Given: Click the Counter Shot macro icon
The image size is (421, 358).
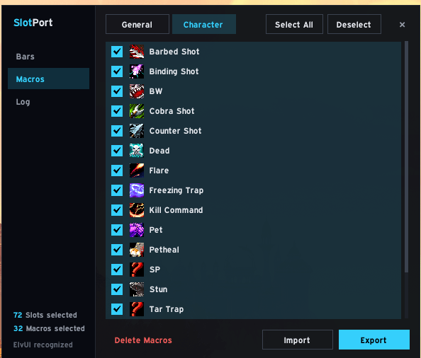Looking at the screenshot, I should [137, 131].
